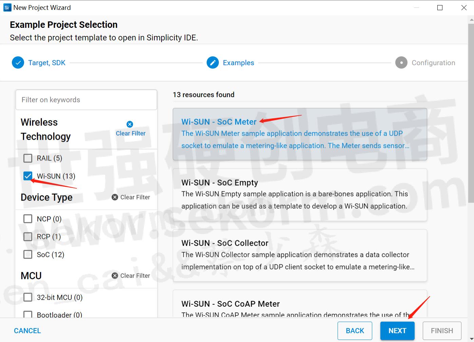Screen dimensions: 474x342
Task: Select the Wi-SUN - SoC Empty example
Action: (300, 194)
